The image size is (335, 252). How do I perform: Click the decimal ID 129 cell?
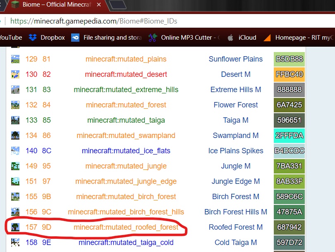(x=31, y=59)
